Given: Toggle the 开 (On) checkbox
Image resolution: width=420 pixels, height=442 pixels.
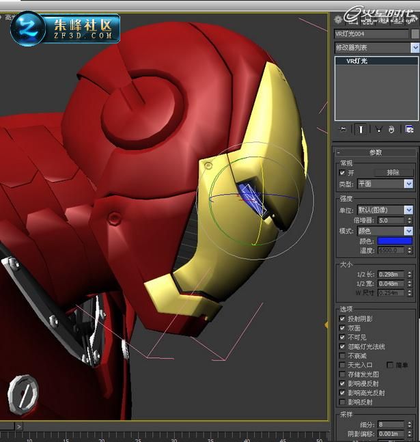Looking at the screenshot, I should click(x=342, y=173).
